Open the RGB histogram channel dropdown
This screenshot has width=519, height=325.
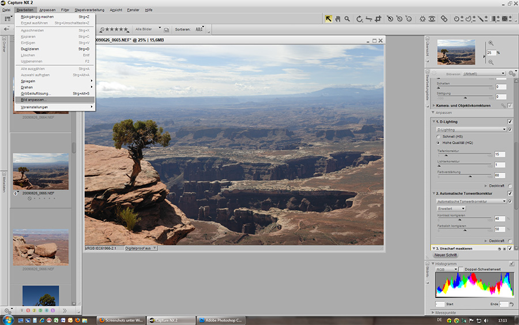pos(446,270)
